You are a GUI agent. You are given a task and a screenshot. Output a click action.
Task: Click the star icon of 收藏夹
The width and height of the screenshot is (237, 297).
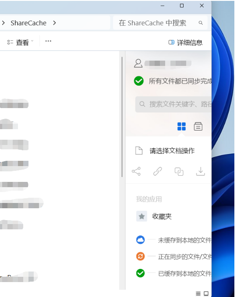(x=141, y=216)
